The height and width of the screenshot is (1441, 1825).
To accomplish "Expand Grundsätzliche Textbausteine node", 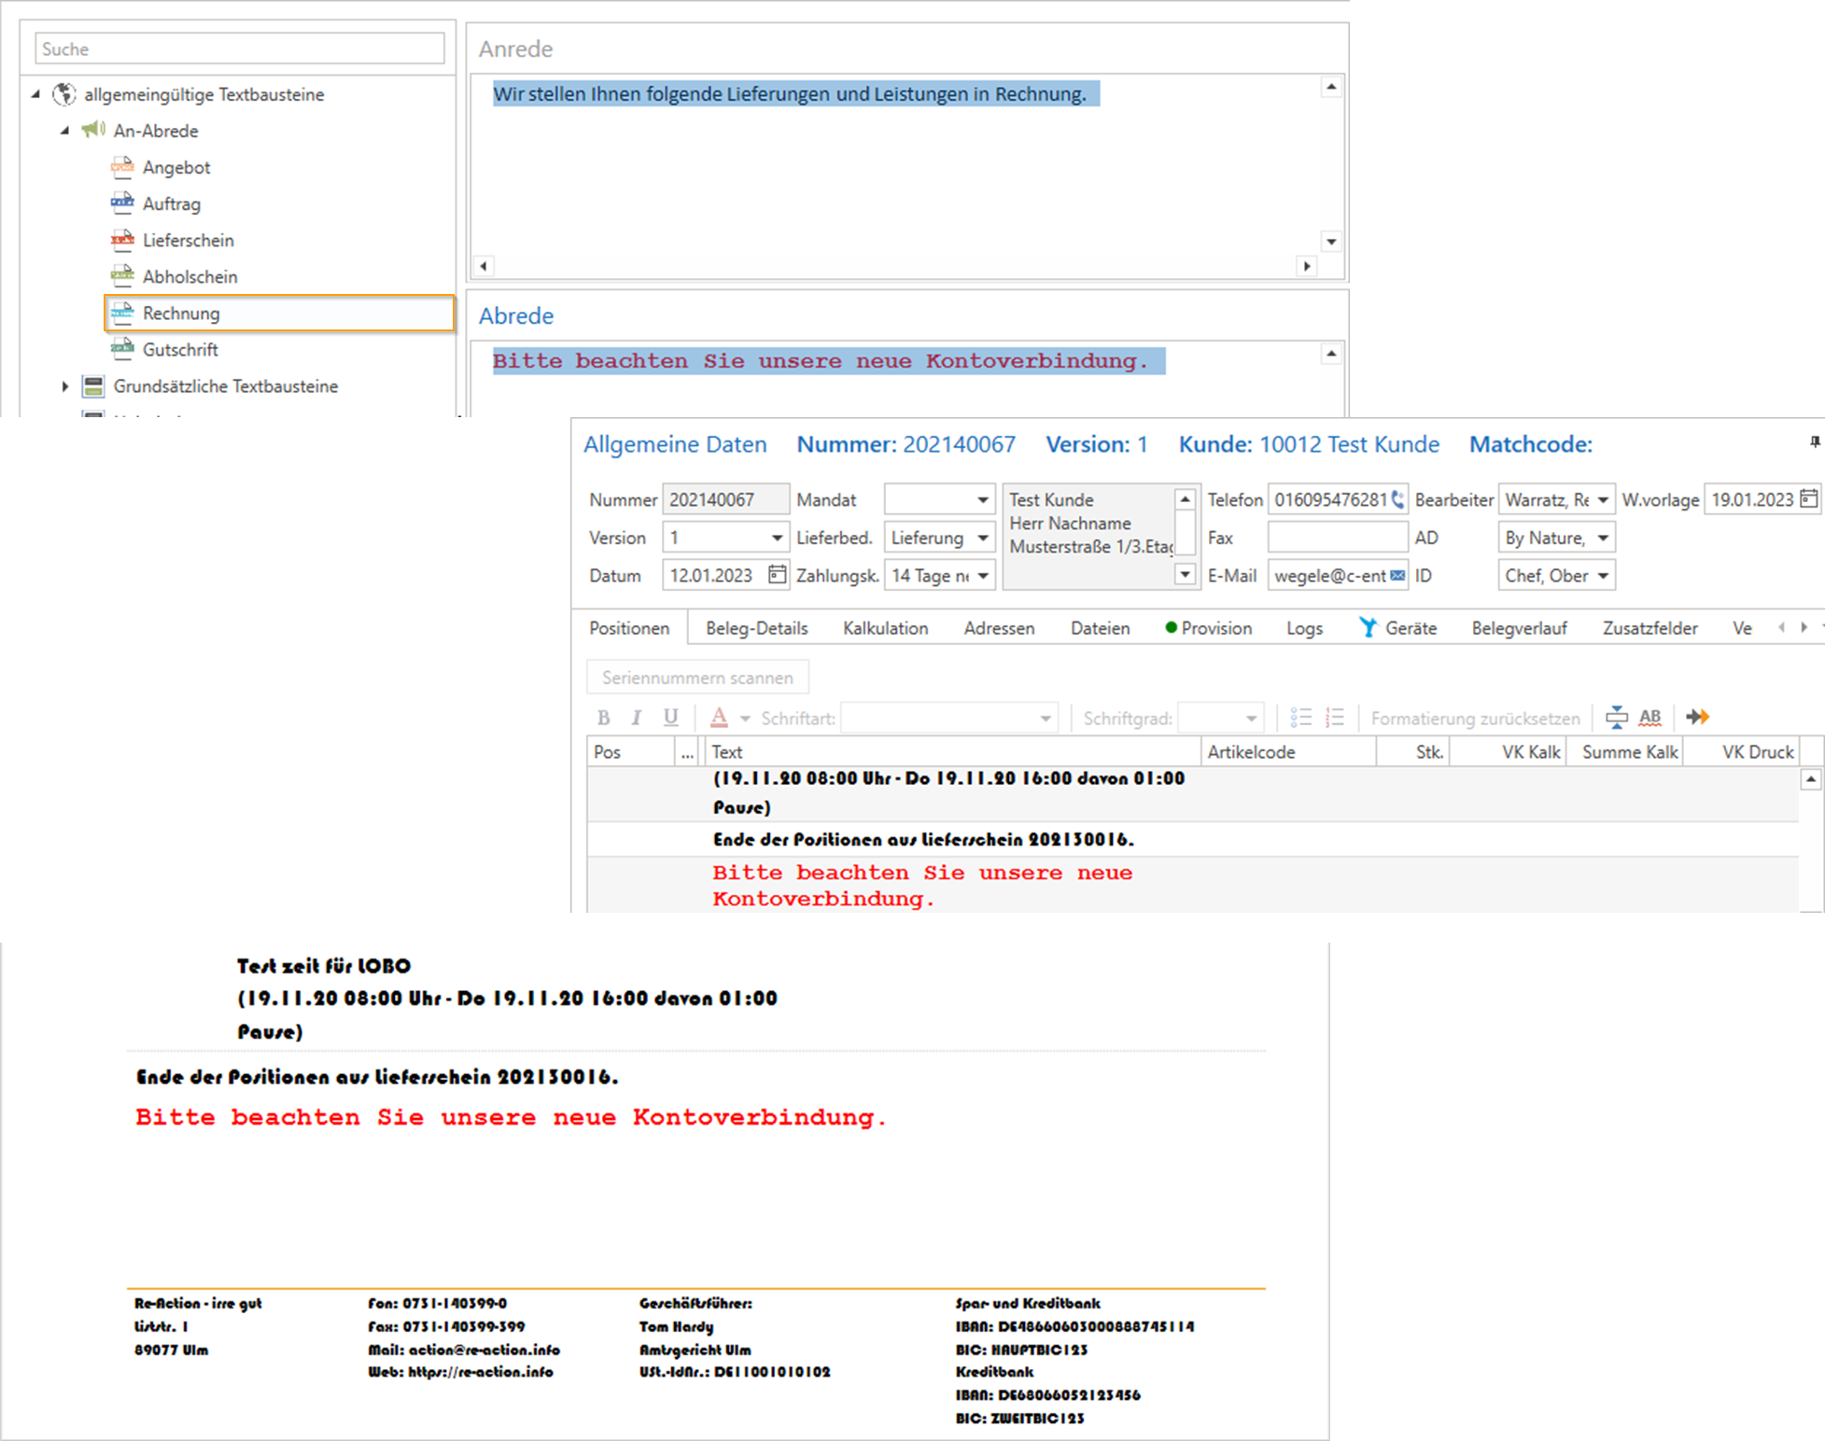I will (64, 386).
